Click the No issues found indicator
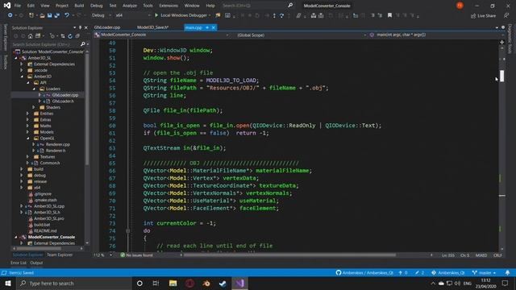 [x=136, y=255]
